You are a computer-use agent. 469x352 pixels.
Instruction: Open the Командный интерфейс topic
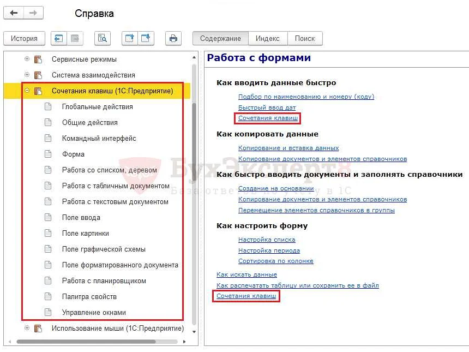(99, 138)
